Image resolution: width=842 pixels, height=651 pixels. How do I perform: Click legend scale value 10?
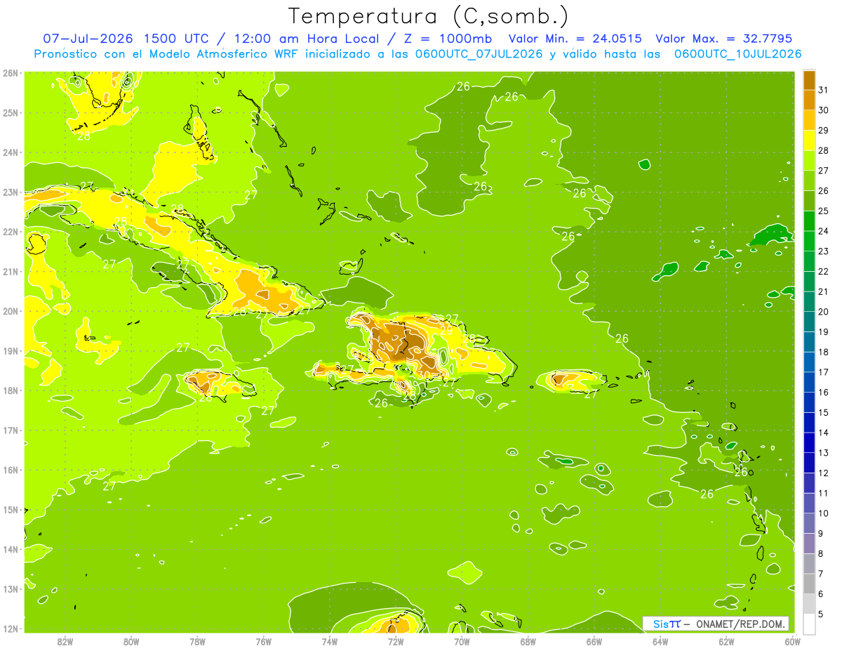tap(823, 513)
